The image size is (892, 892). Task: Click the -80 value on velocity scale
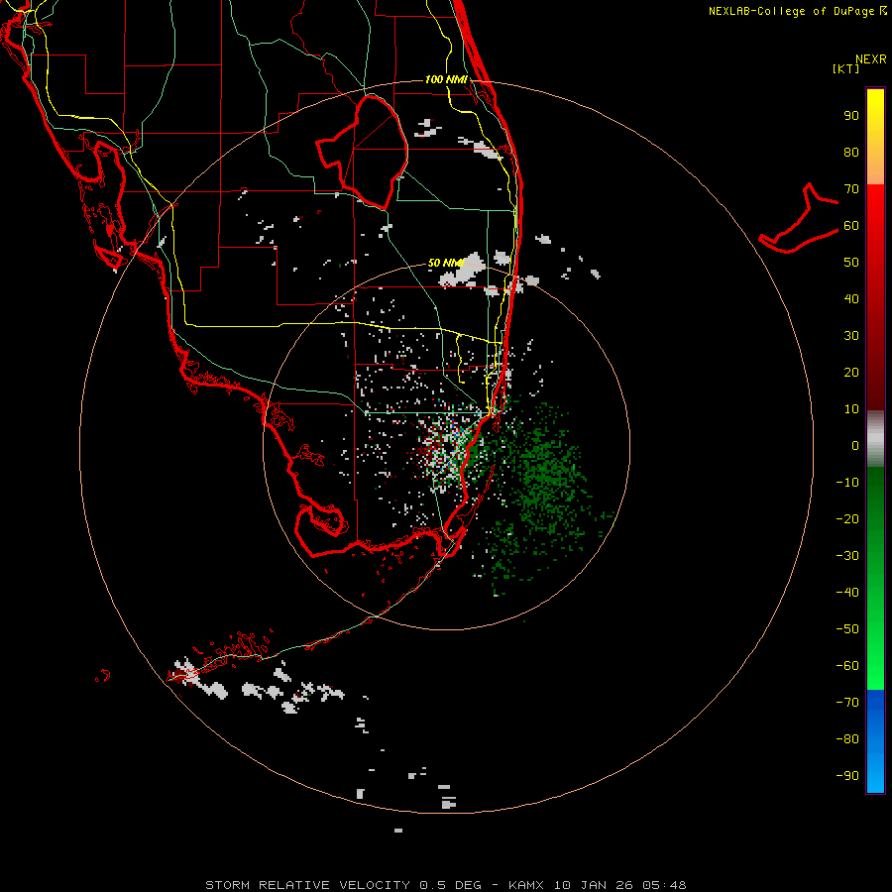(847, 739)
